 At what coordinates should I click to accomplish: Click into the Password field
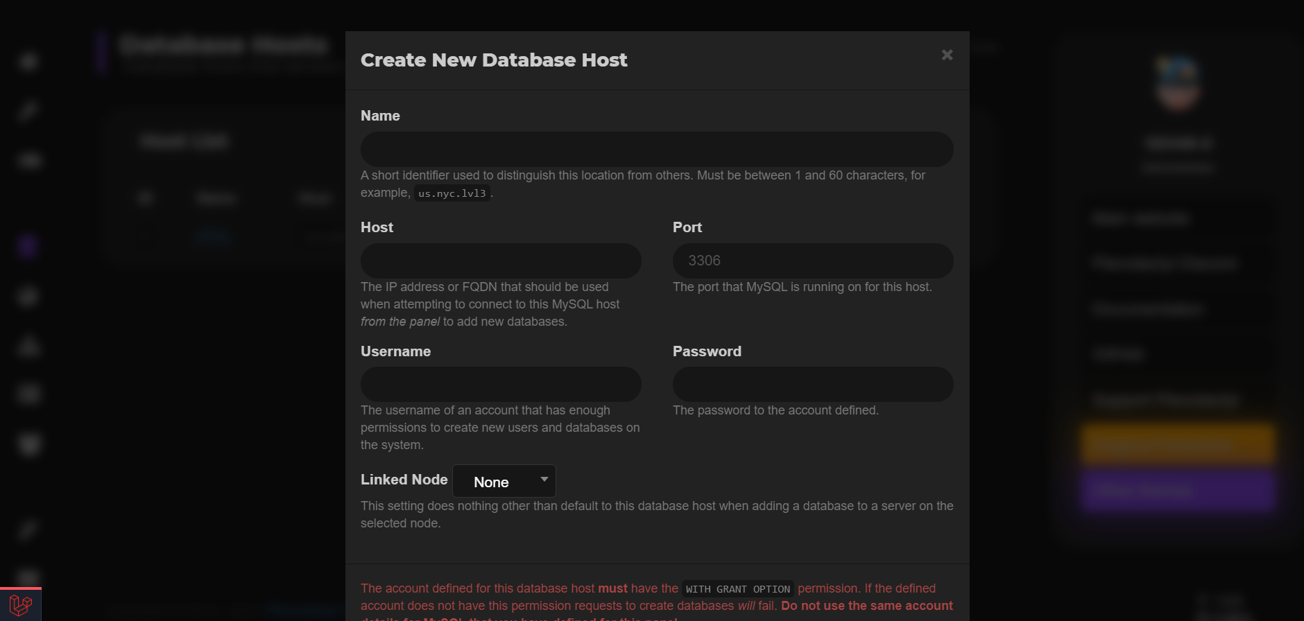pos(812,385)
